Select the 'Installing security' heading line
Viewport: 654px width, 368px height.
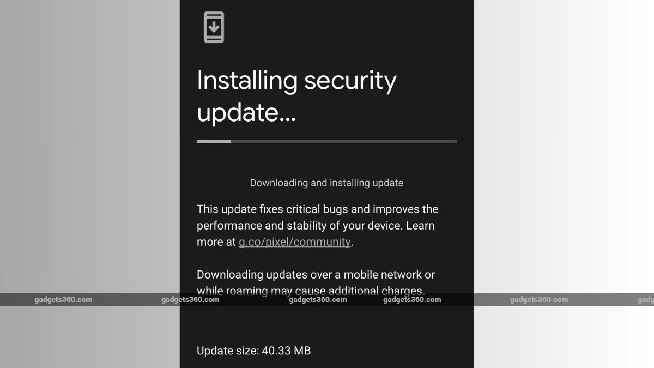coord(296,81)
